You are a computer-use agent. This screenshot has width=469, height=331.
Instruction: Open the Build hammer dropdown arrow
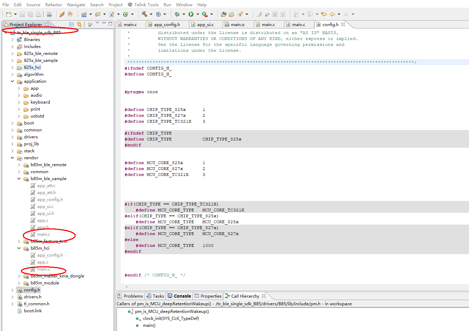pyautogui.click(x=151, y=14)
